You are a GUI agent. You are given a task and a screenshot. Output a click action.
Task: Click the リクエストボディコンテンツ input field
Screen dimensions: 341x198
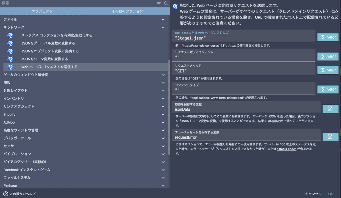point(244,55)
